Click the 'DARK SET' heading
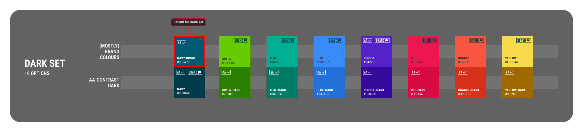This screenshot has height=132, width=583. pyautogui.click(x=45, y=63)
